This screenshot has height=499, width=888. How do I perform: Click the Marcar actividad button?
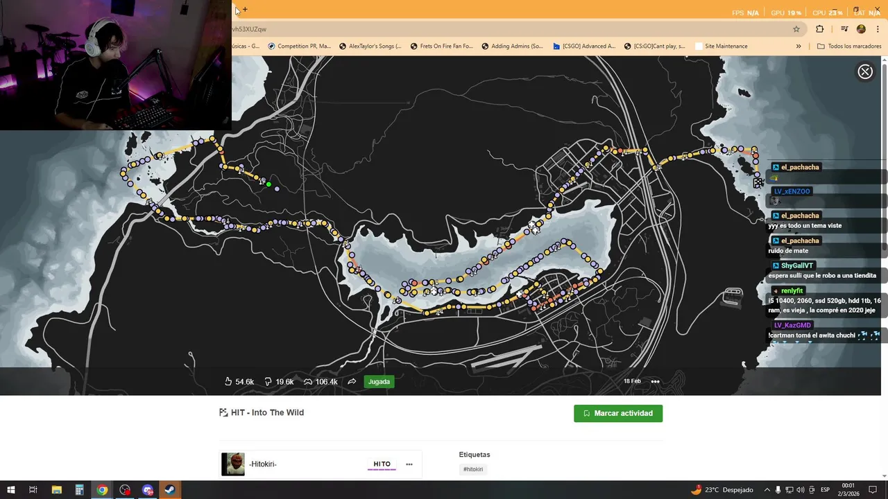point(618,413)
